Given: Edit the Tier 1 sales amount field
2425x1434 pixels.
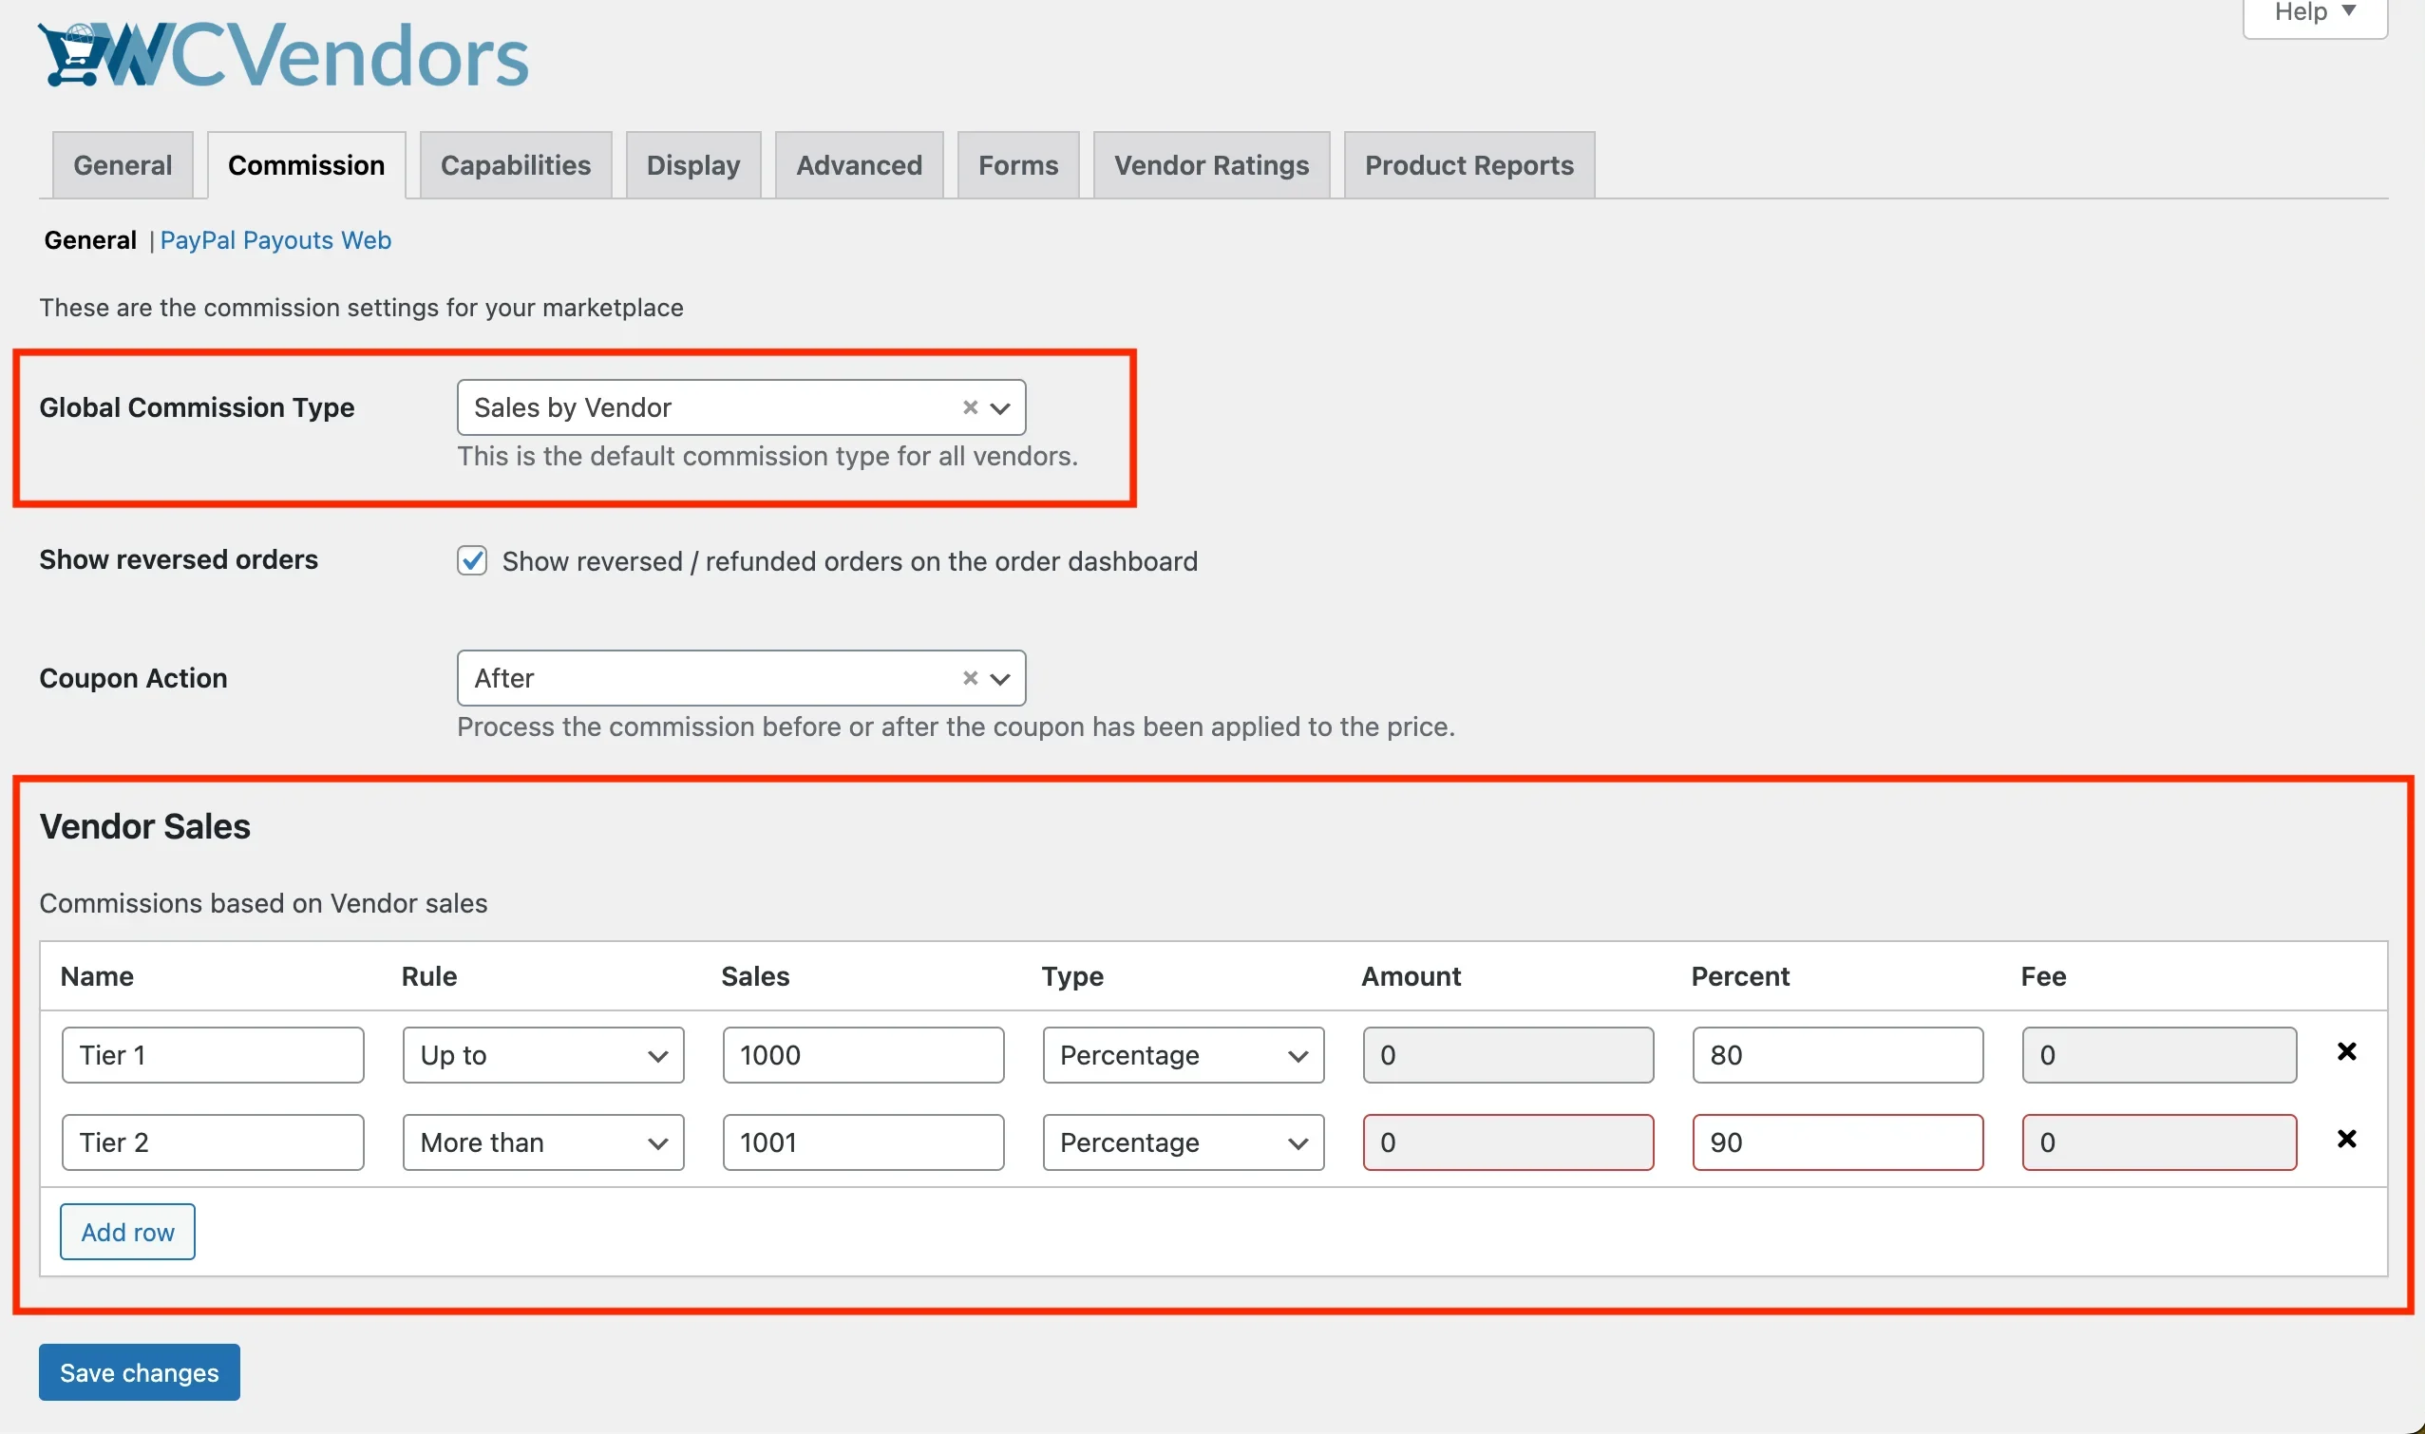Looking at the screenshot, I should (862, 1054).
